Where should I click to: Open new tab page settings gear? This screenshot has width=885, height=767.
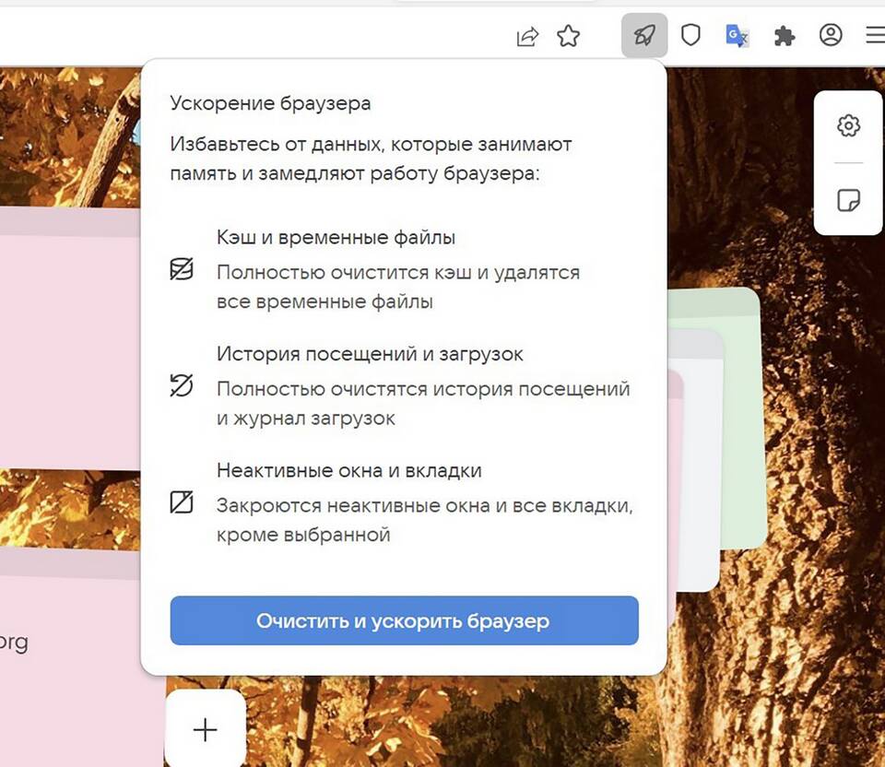point(848,125)
